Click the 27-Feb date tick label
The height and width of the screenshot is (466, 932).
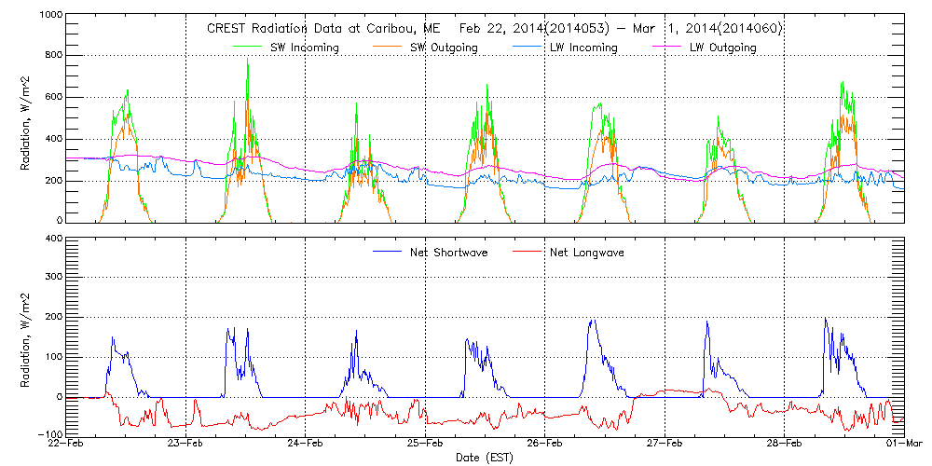tap(665, 444)
